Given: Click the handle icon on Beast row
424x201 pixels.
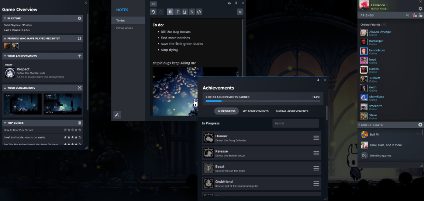Looking at the screenshot, I should coord(316,168).
